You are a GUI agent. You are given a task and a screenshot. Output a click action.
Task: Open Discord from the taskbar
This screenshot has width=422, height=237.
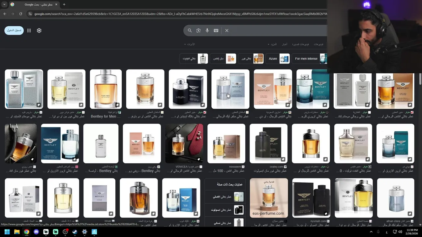36,232
